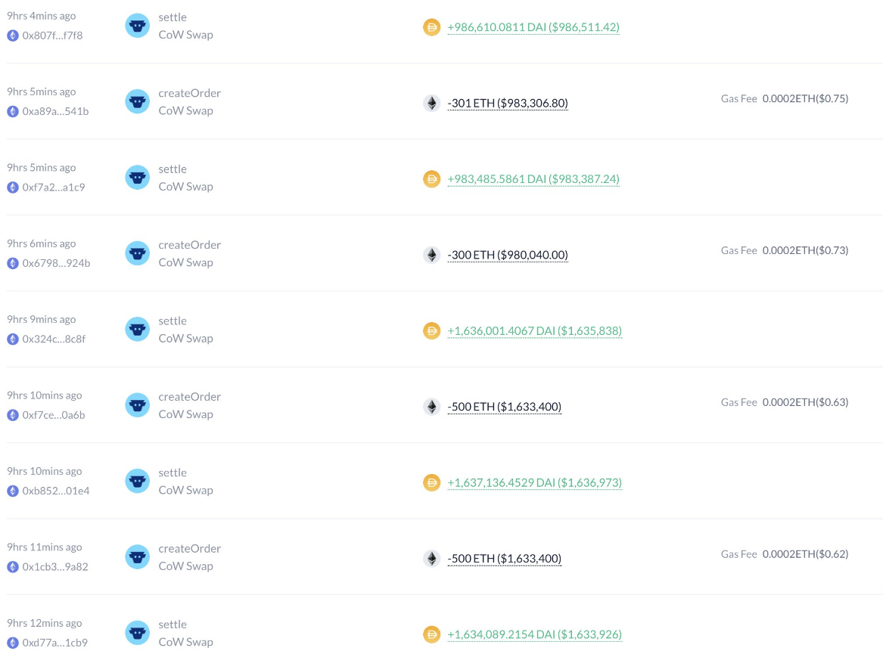Click settle label in 0x807f...f7f8 row

point(173,17)
